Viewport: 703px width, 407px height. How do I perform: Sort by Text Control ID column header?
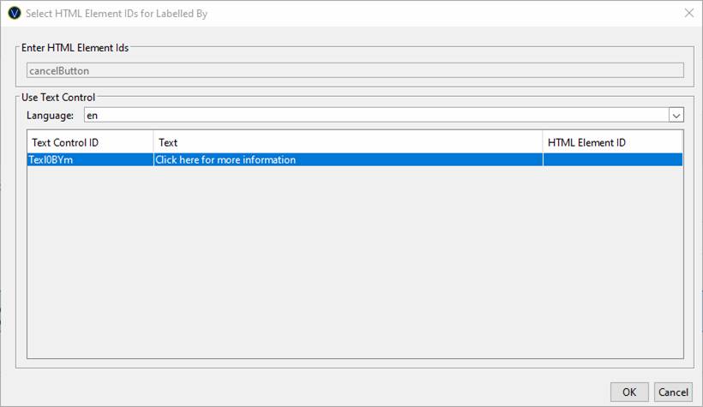point(90,142)
